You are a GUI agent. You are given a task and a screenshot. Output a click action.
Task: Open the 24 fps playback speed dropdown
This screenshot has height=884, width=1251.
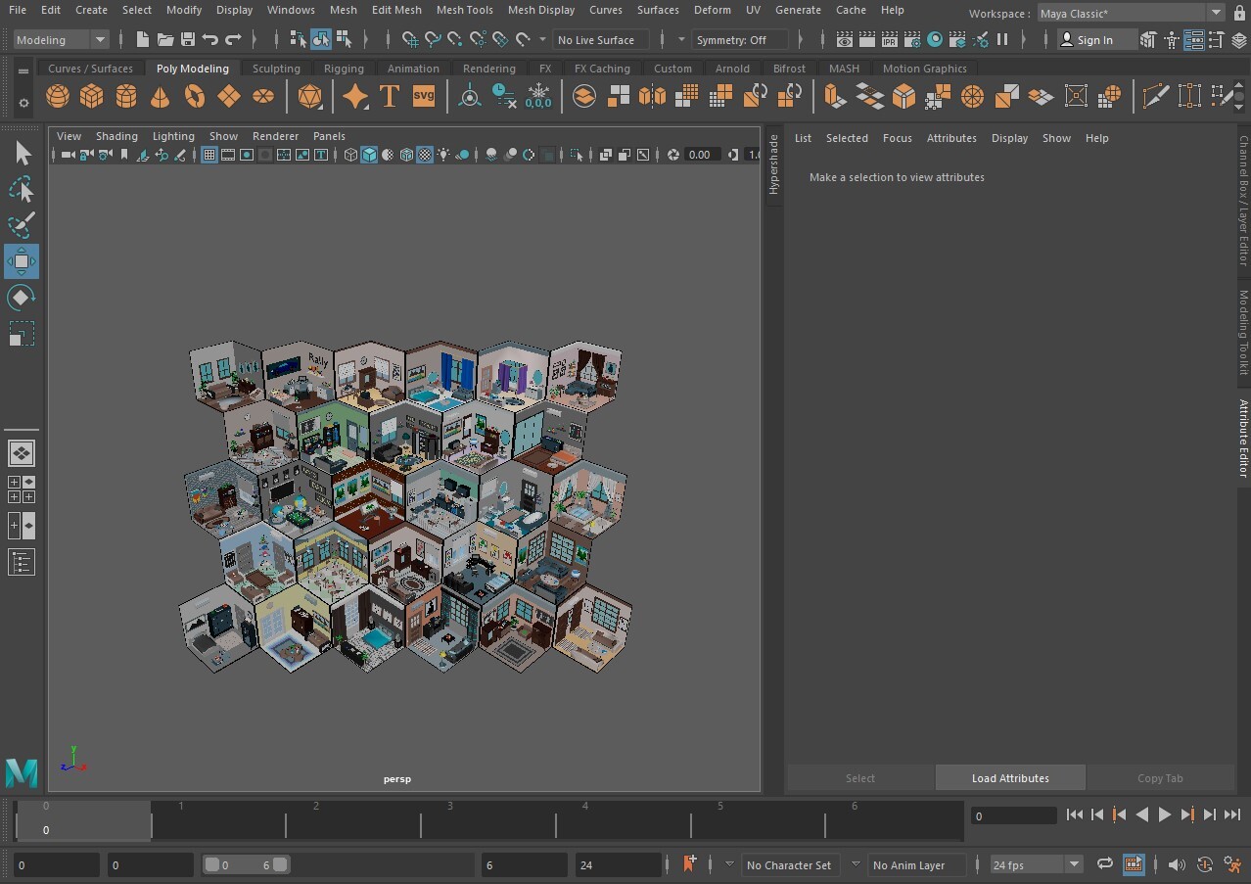click(x=1036, y=864)
